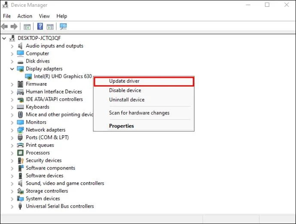Viewport: 296px width, 224px height.
Task: Click the Human Interface Devices icon
Action: tap(20, 92)
